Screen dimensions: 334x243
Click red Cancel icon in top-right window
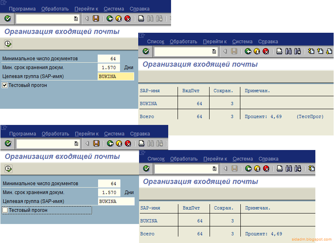pos(266,51)
